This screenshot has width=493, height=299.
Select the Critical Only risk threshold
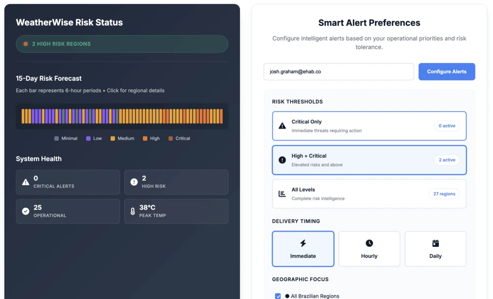pos(369,126)
